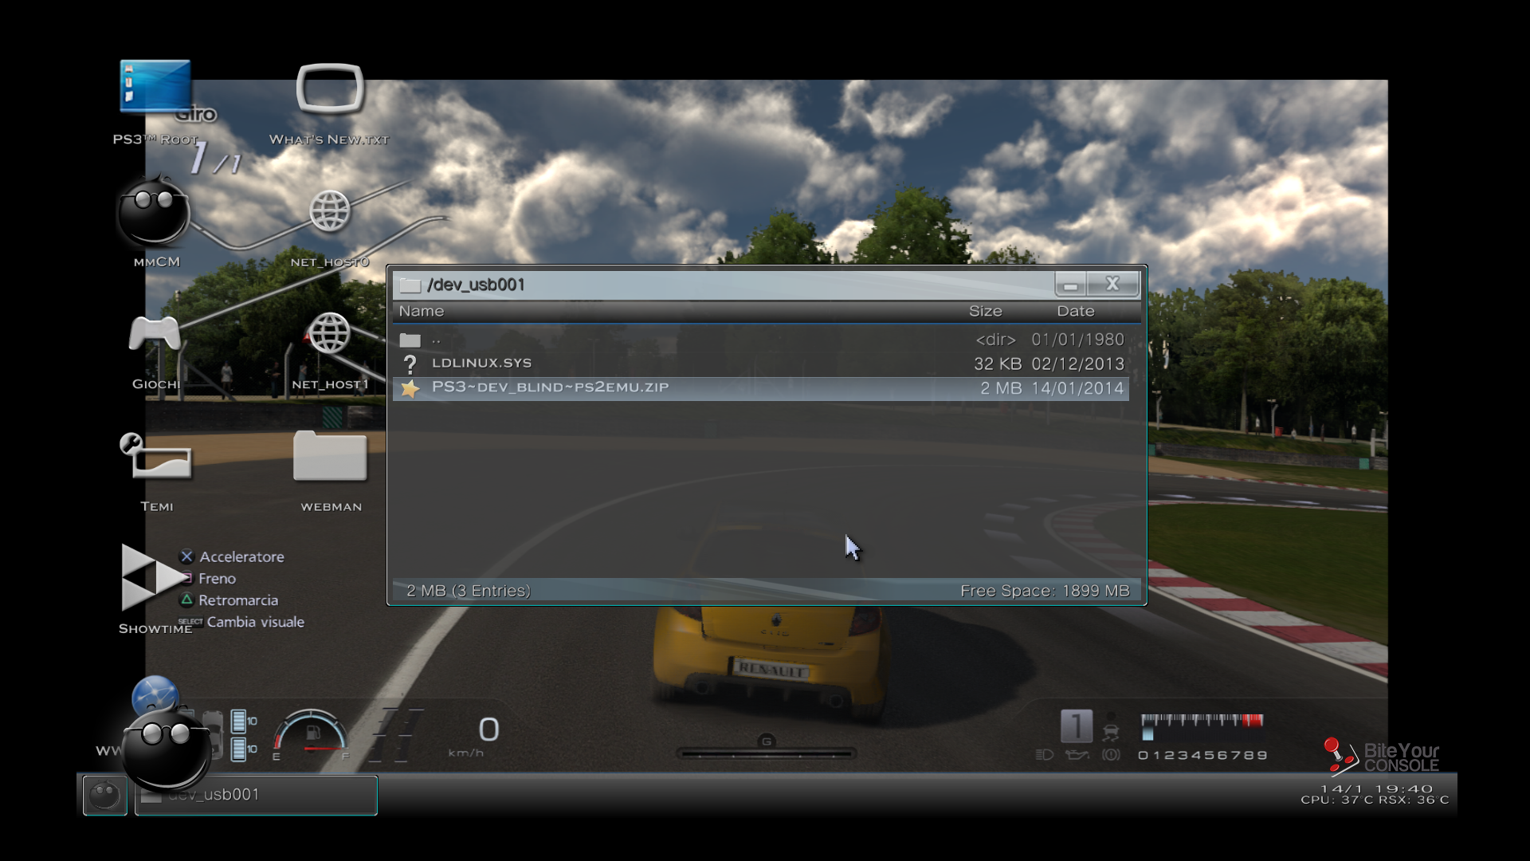
Task: Open the blue WWW browser globe icon
Action: (x=155, y=695)
